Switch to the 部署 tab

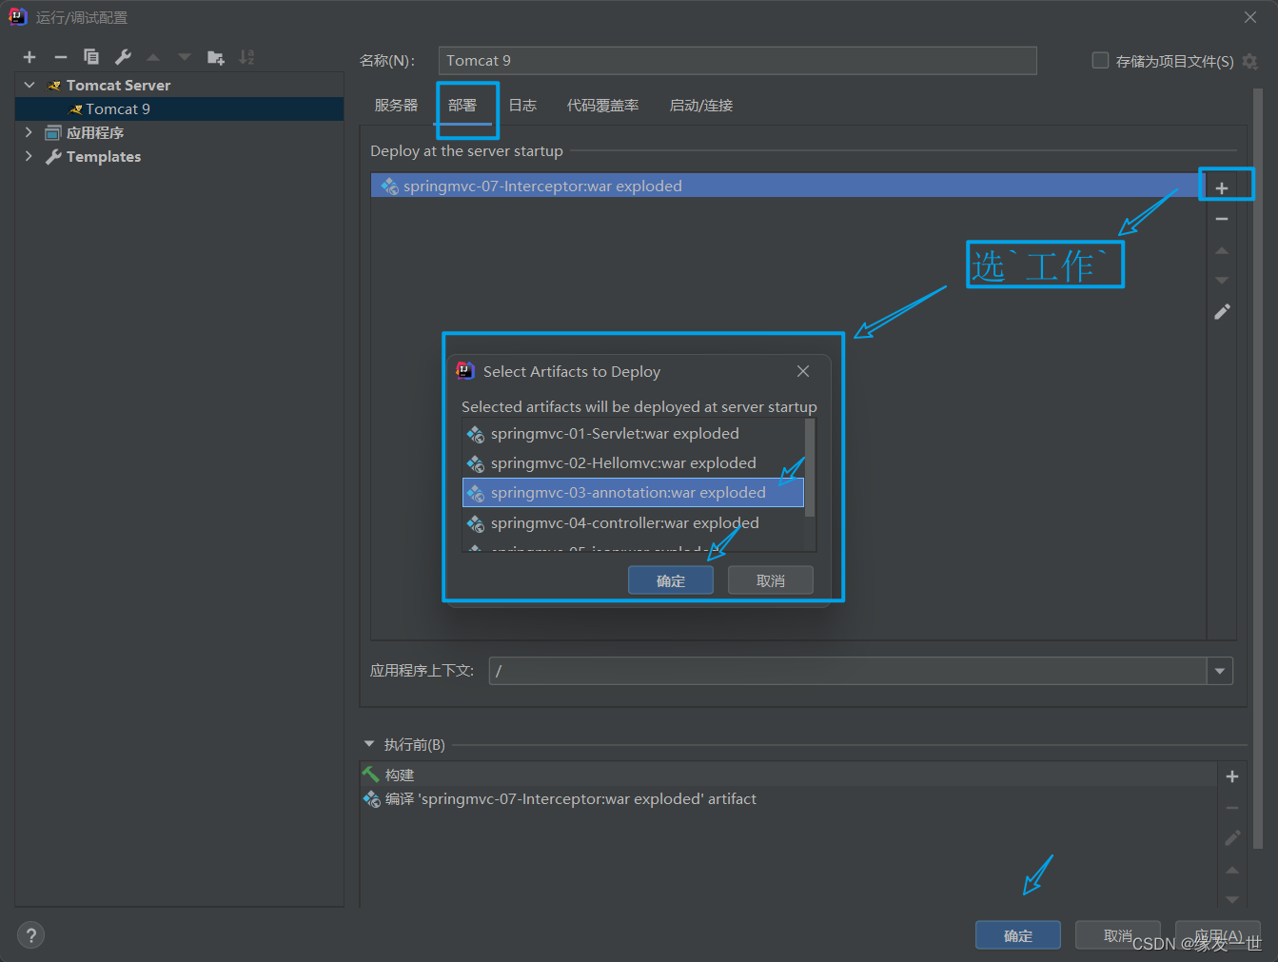click(462, 106)
